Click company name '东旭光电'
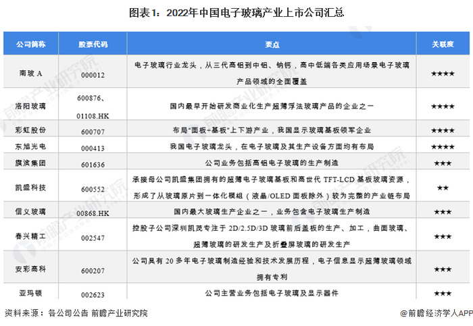473x326 pixels. click(30, 146)
